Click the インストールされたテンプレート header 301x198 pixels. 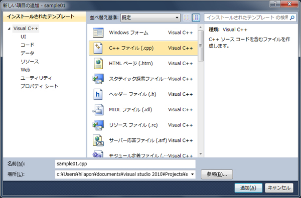(44, 17)
